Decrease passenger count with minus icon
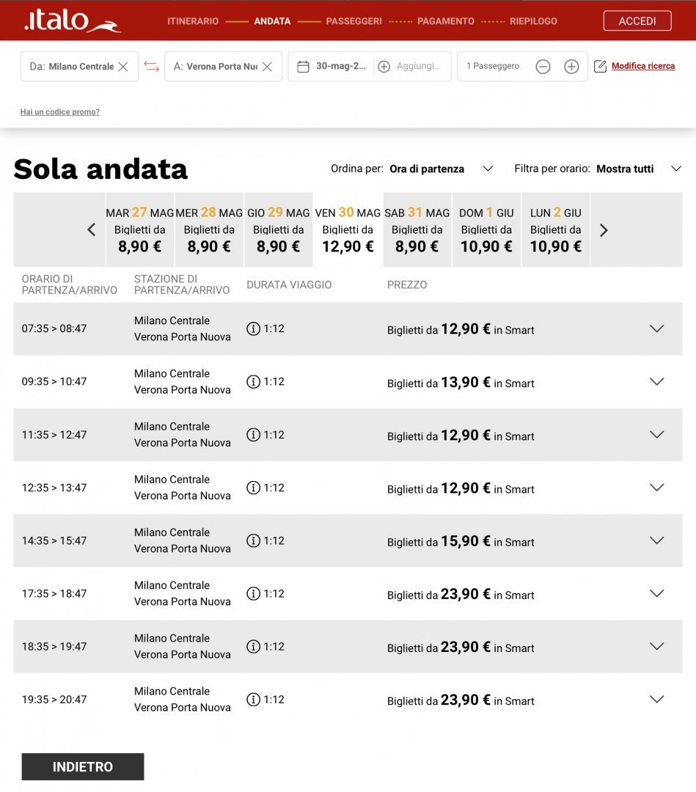The width and height of the screenshot is (696, 792). click(543, 67)
